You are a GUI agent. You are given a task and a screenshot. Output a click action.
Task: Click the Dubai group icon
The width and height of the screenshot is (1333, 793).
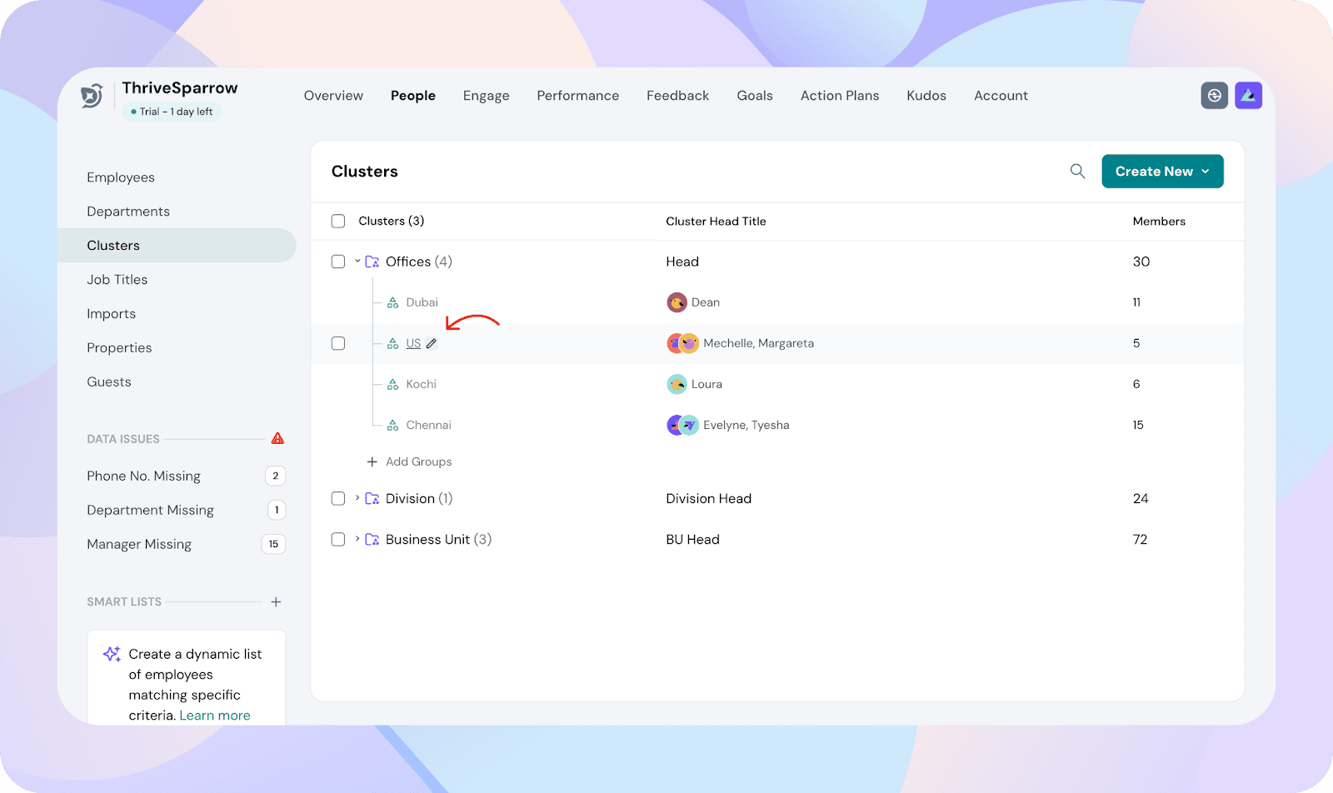(392, 302)
